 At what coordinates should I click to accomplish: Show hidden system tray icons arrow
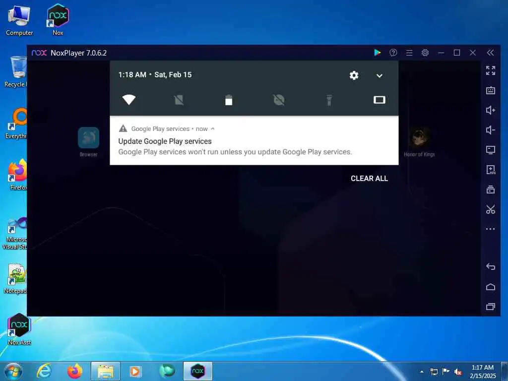tap(422, 372)
